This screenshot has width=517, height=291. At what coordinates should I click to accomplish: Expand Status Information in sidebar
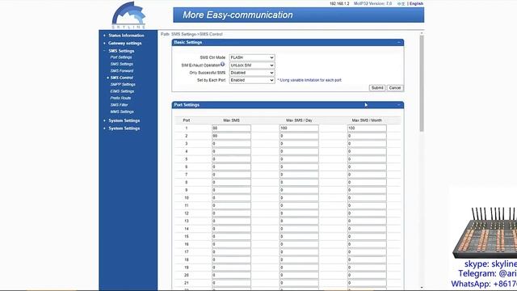point(126,36)
